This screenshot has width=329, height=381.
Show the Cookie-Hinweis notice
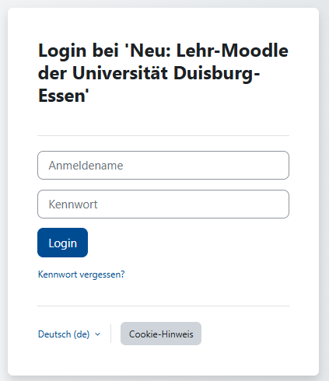pos(161,334)
